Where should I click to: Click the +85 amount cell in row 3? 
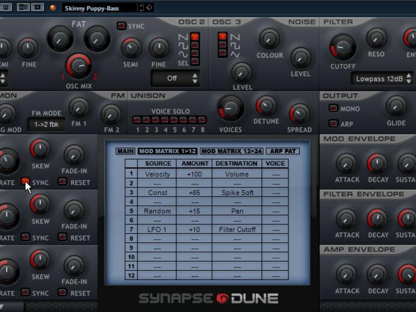tap(194, 193)
